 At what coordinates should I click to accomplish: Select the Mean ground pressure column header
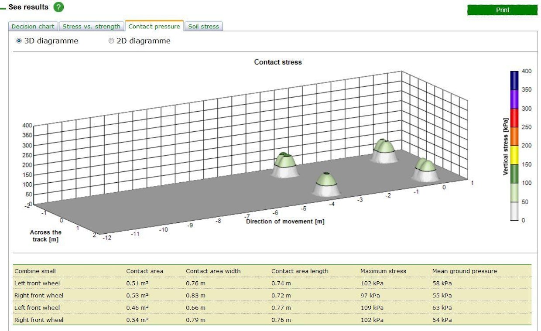pos(464,271)
